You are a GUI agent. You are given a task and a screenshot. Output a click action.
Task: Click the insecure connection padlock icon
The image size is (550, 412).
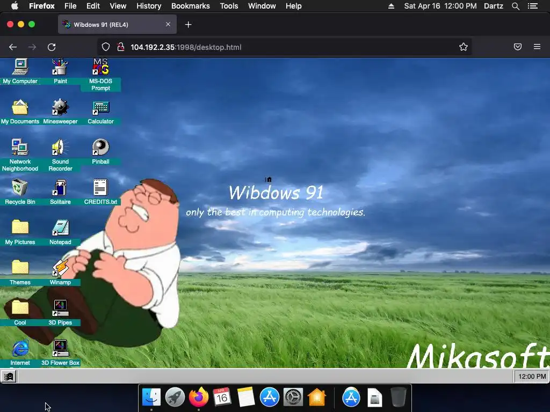coord(121,47)
